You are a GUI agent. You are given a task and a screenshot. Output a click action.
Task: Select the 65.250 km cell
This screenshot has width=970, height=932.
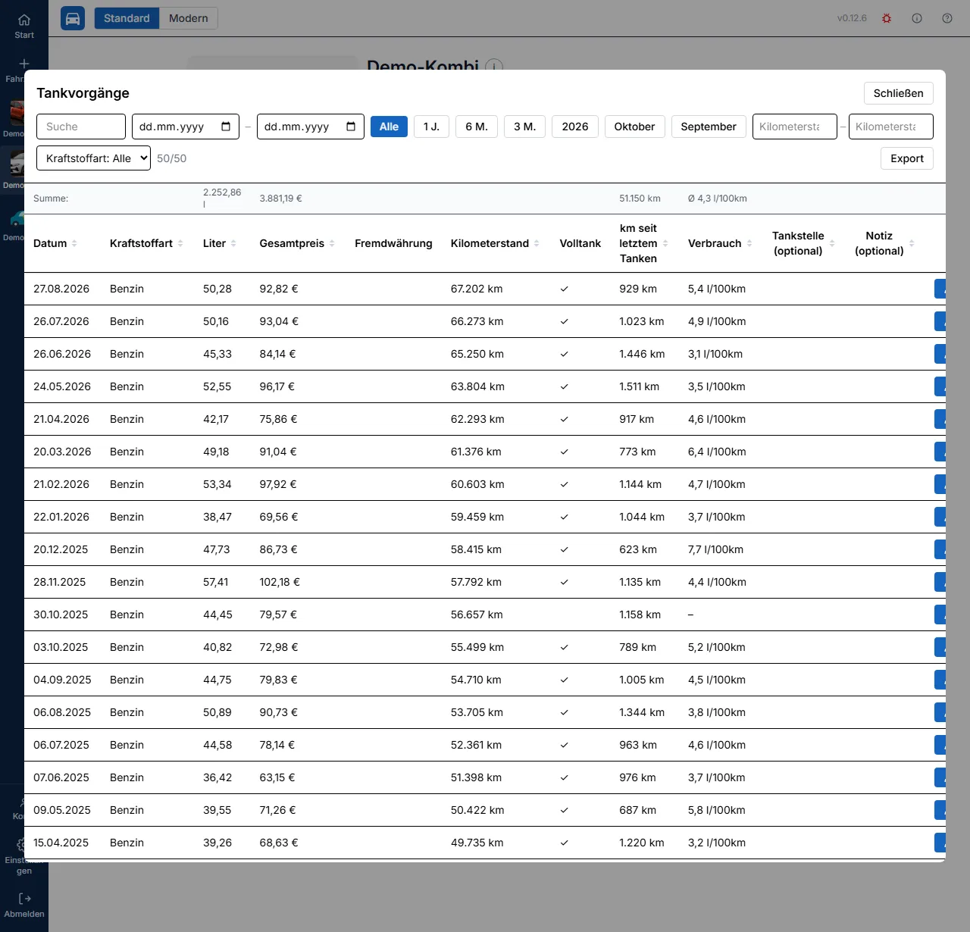477,354
